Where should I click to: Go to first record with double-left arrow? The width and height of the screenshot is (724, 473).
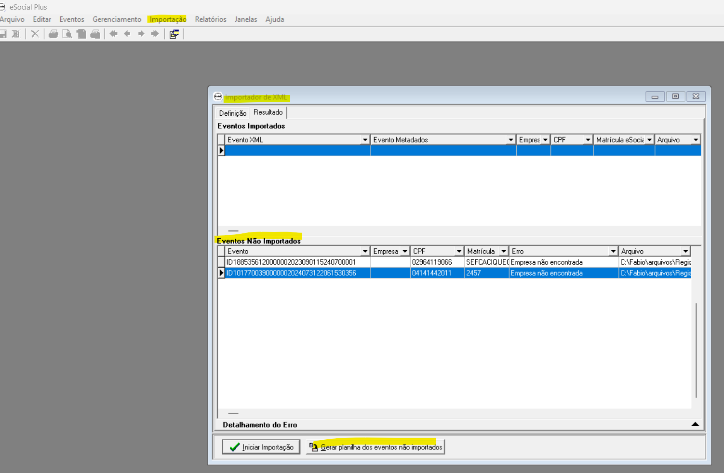tap(113, 34)
